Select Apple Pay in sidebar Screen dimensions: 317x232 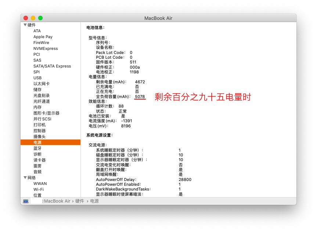pos(43,37)
